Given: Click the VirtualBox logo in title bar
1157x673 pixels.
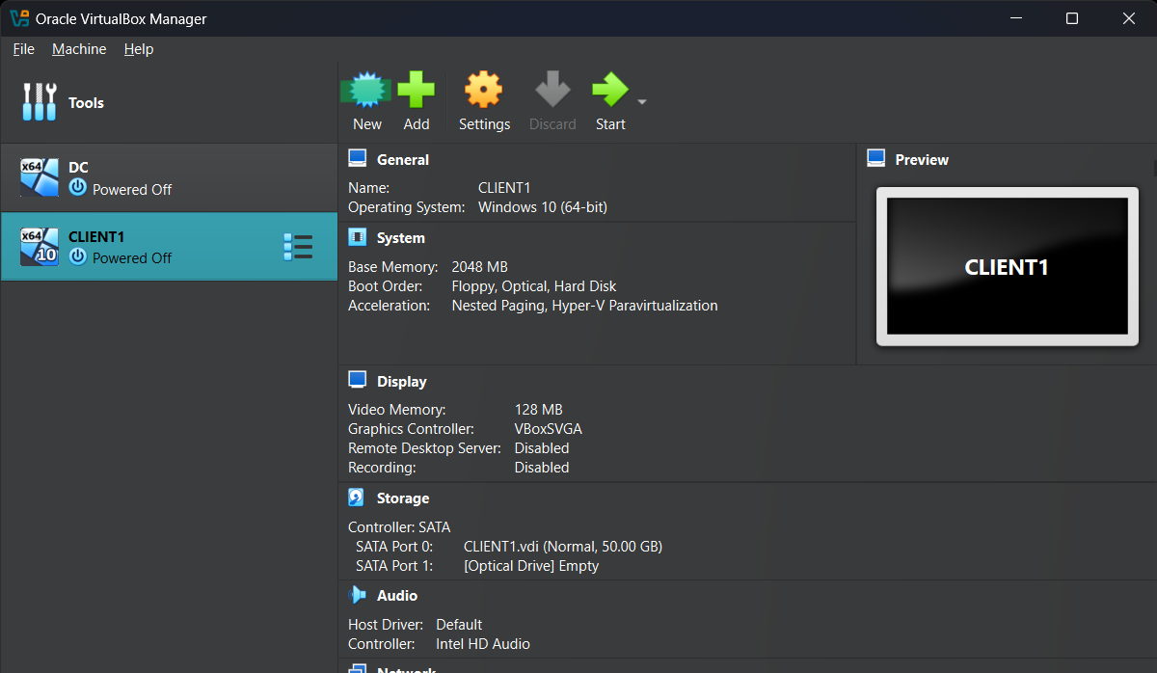Looking at the screenshot, I should [18, 18].
